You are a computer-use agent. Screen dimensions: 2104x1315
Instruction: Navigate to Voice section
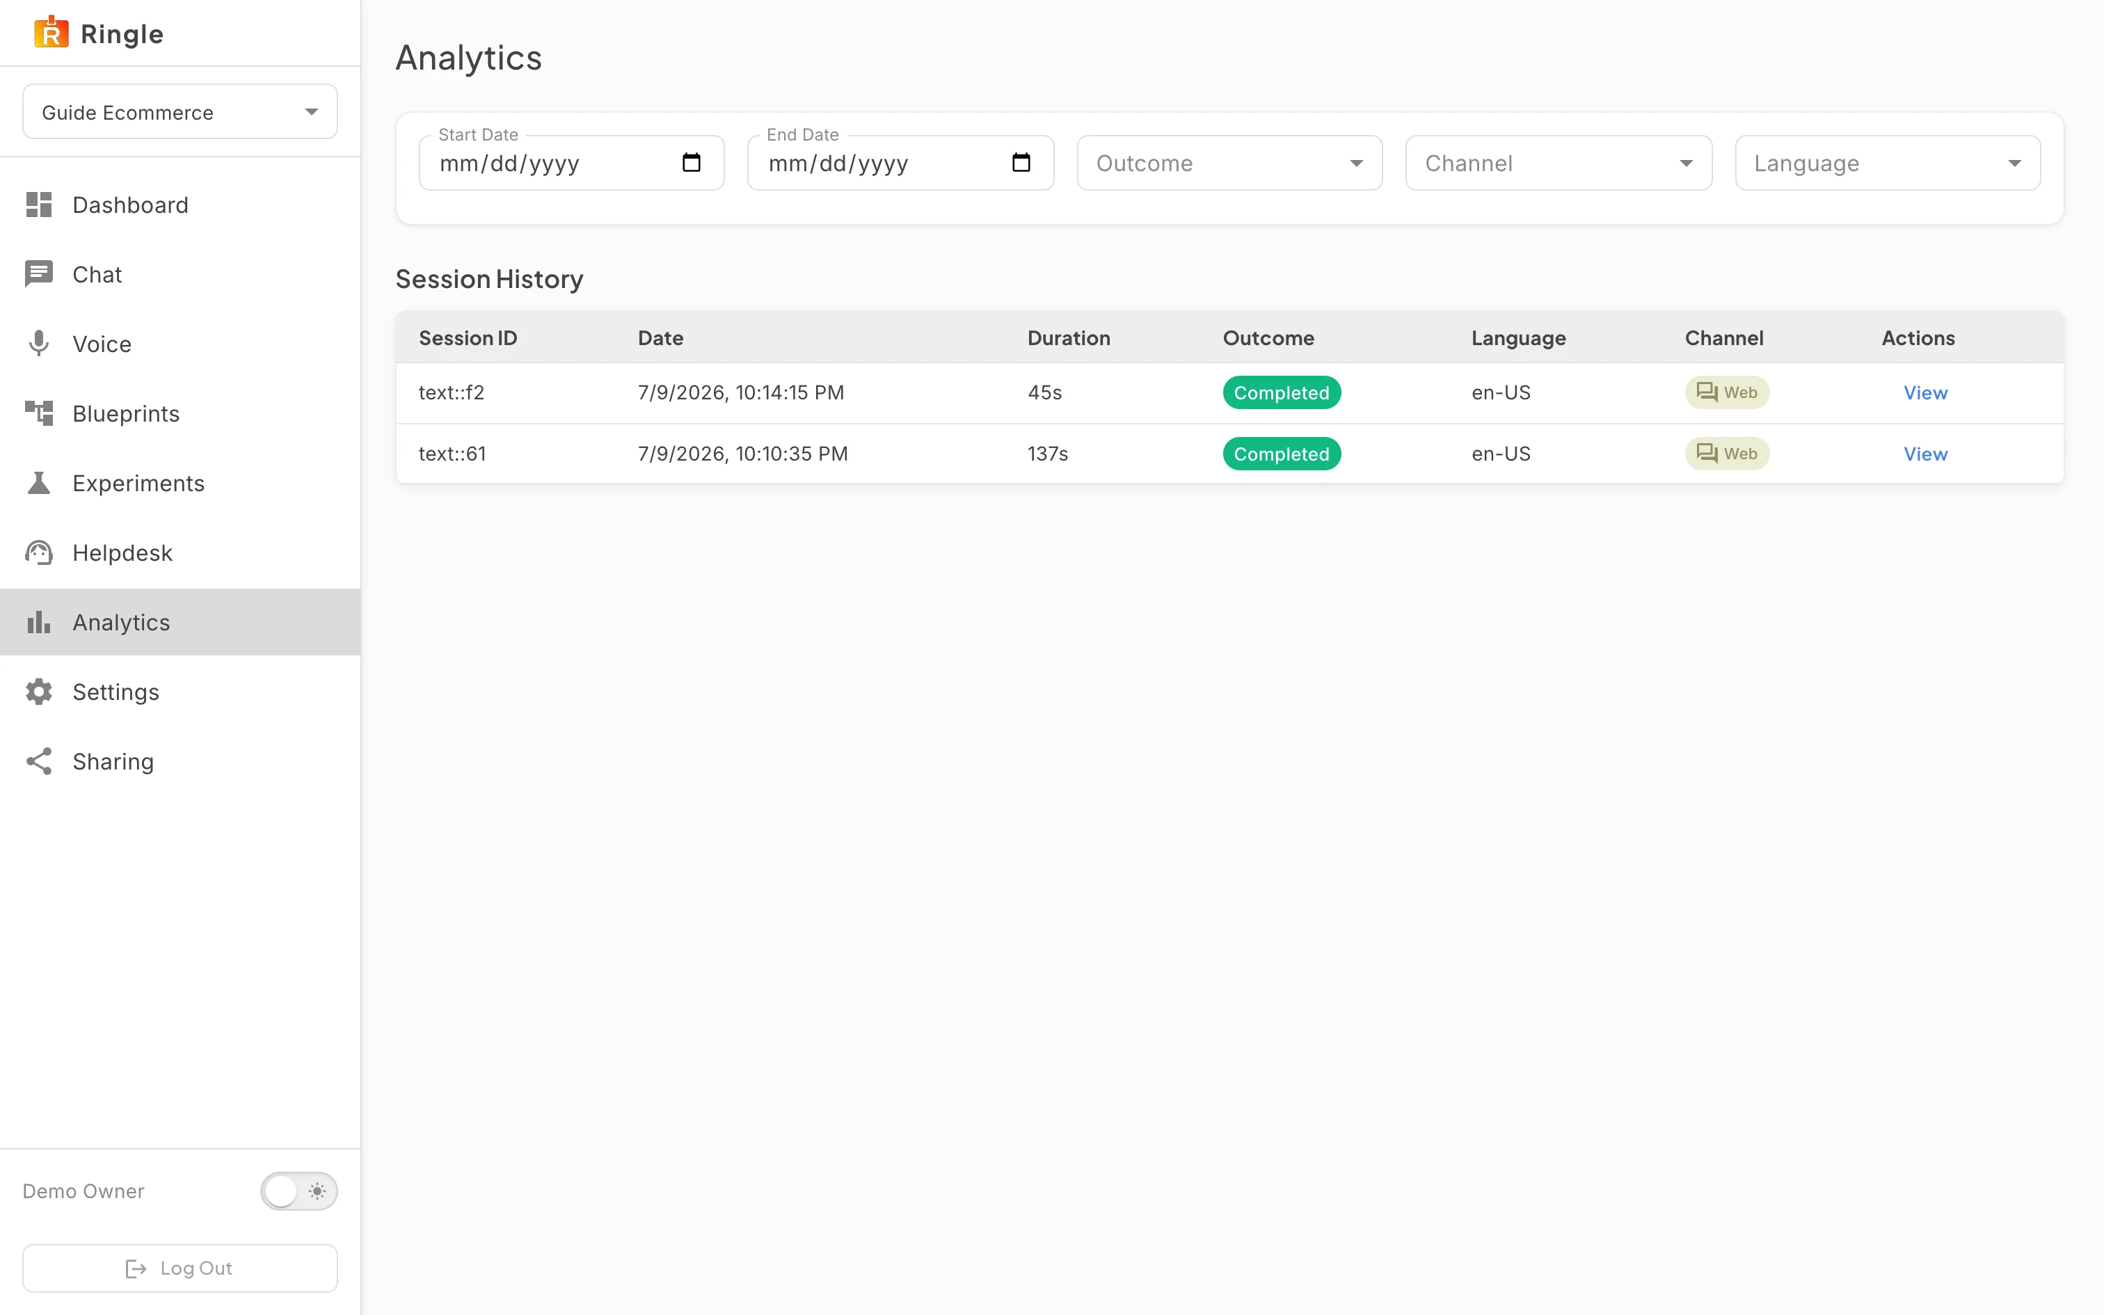point(180,344)
